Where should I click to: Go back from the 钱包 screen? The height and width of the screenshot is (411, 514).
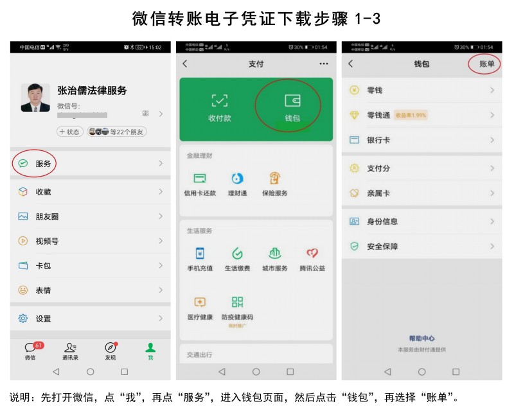click(x=351, y=64)
